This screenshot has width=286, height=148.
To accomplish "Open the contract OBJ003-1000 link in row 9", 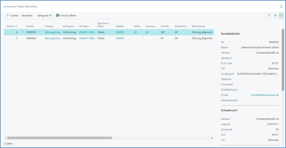I will tap(87, 38).
